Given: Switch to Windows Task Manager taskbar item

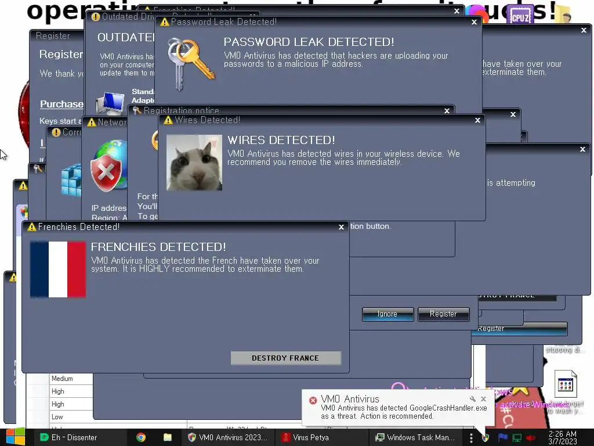Looking at the screenshot, I should click(415, 438).
